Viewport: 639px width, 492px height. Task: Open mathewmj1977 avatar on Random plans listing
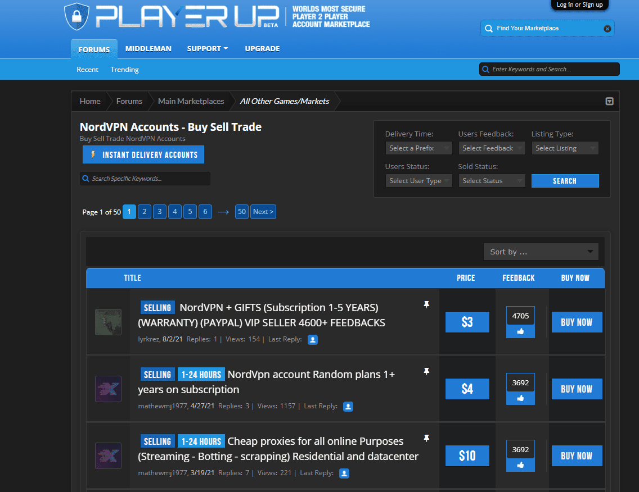[108, 389]
